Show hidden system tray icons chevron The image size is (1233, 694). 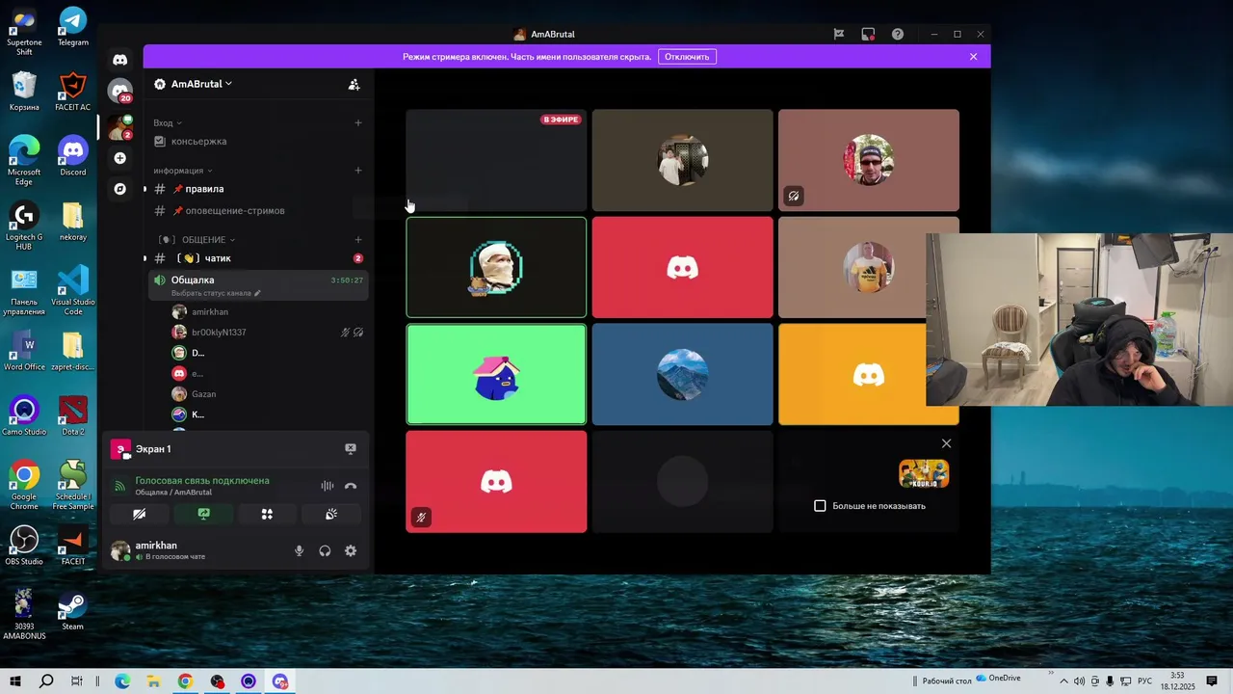coord(1064,681)
